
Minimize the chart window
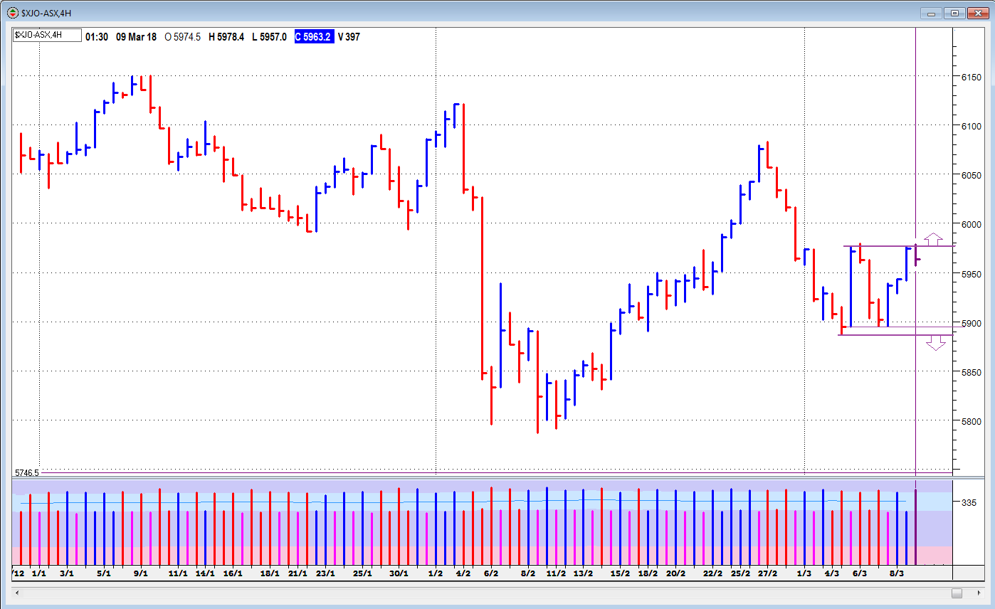coord(932,13)
